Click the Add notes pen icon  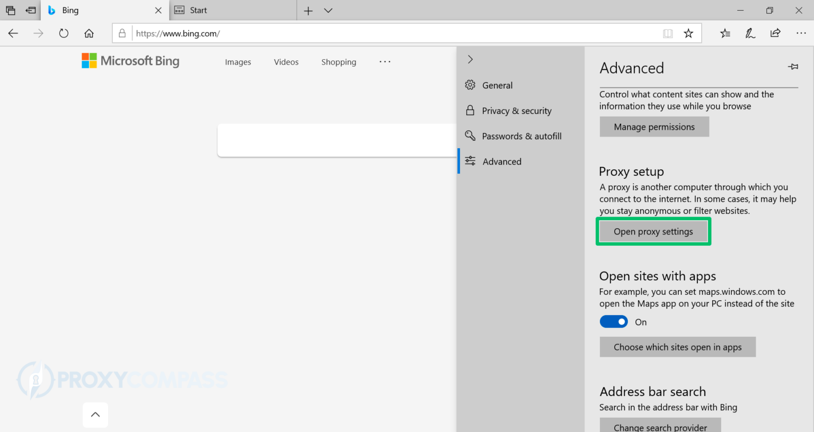click(x=750, y=33)
